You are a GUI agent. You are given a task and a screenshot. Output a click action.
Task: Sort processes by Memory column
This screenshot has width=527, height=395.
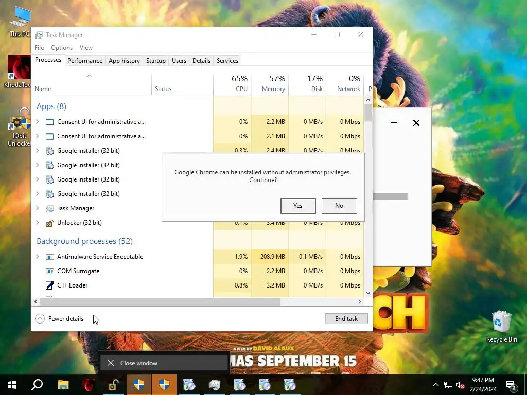[270, 83]
